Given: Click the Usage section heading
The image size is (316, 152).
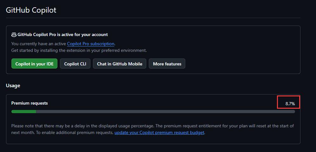Looking at the screenshot, I should click(13, 86).
